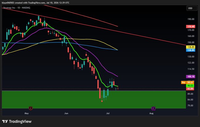Select the green 96.03 price label

(x=190, y=86)
